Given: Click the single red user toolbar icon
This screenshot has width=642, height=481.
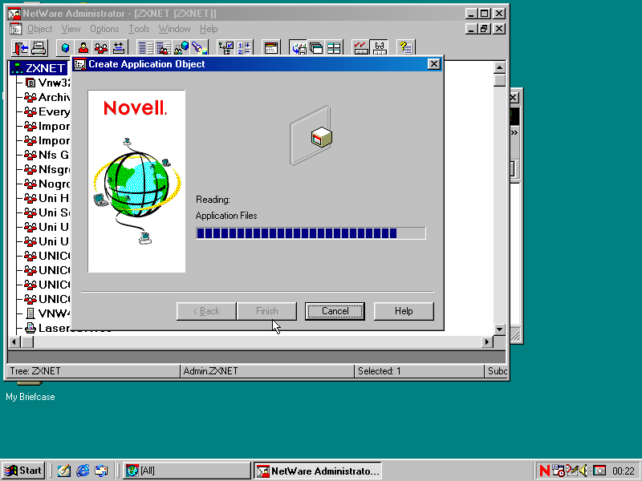Looking at the screenshot, I should [x=83, y=48].
